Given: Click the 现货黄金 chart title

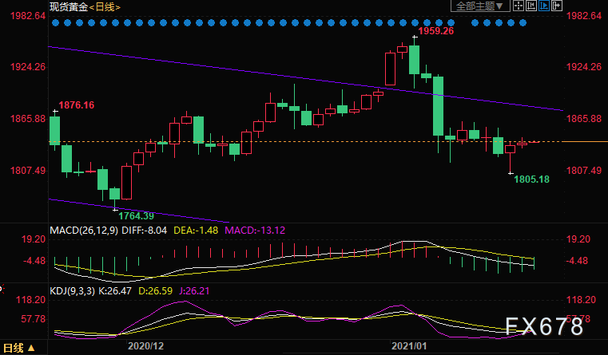Looking at the screenshot, I should pos(69,7).
